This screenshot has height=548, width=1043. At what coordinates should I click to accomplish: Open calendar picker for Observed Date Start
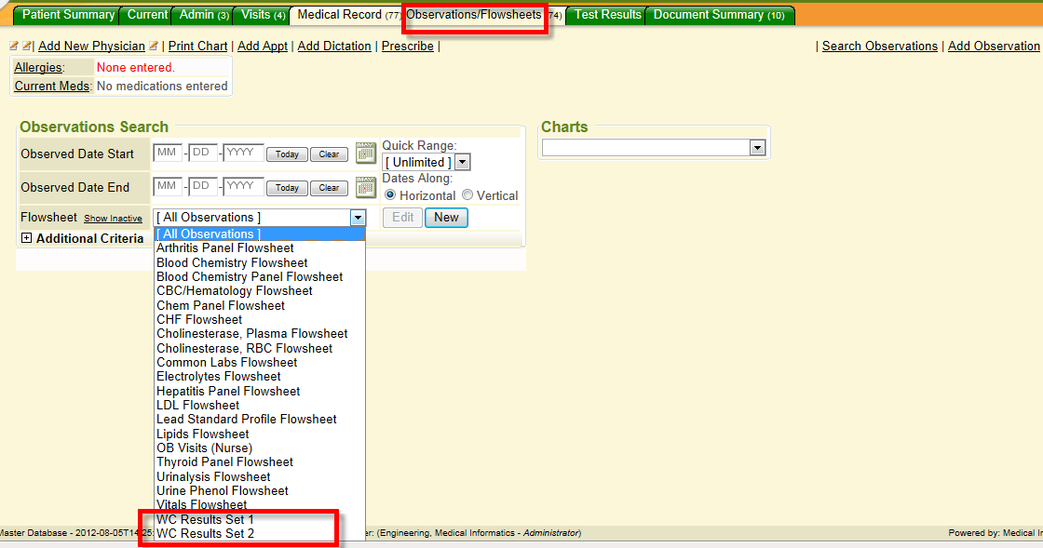(366, 153)
